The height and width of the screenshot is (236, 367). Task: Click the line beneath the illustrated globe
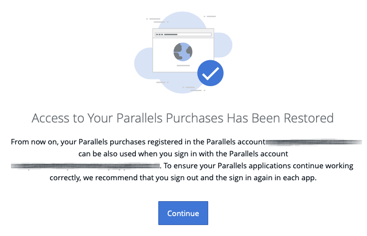pos(183,65)
